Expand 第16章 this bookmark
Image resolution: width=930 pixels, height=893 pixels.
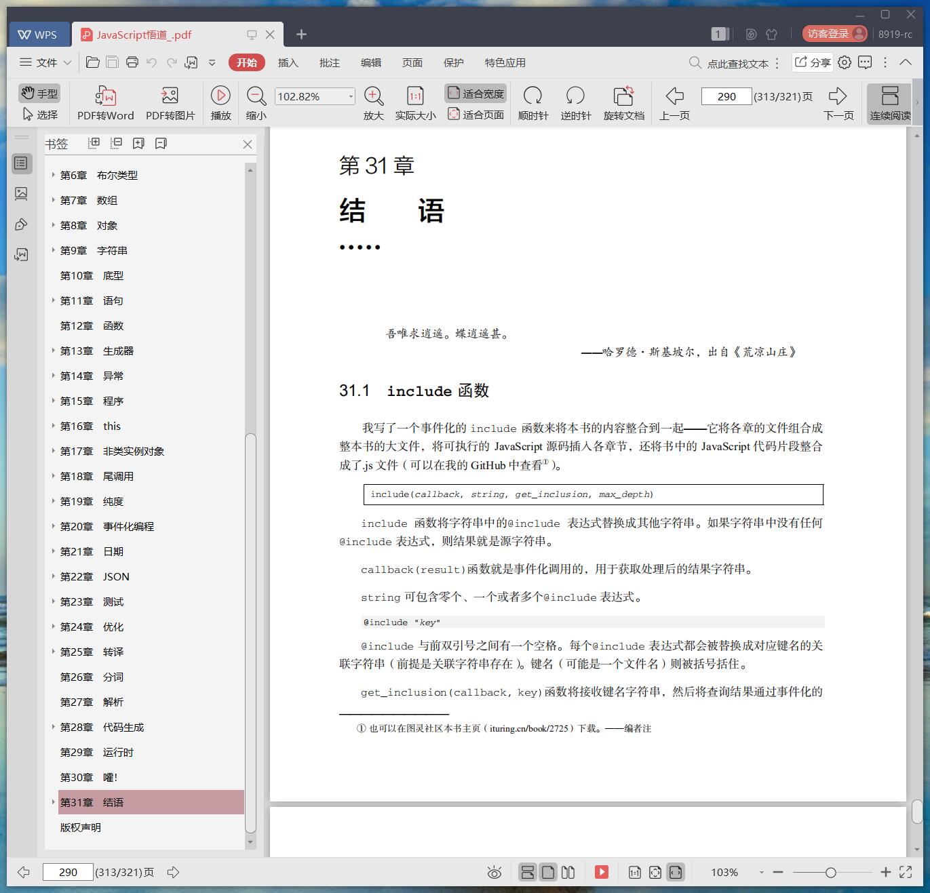click(53, 426)
